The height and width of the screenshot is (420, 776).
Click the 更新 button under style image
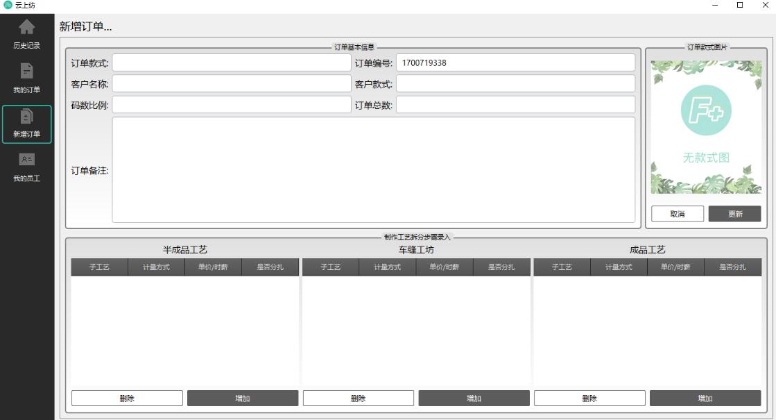coord(734,214)
